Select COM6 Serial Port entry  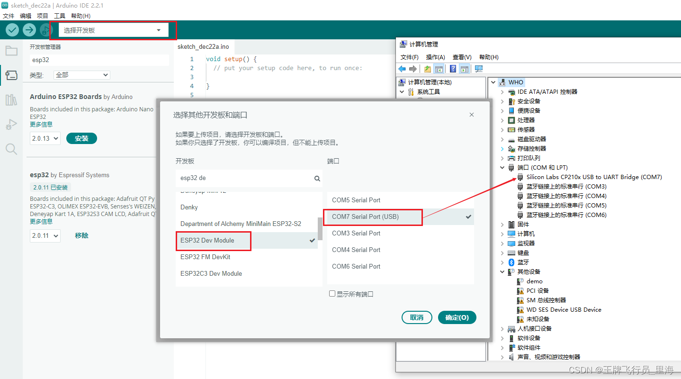[x=401, y=266]
